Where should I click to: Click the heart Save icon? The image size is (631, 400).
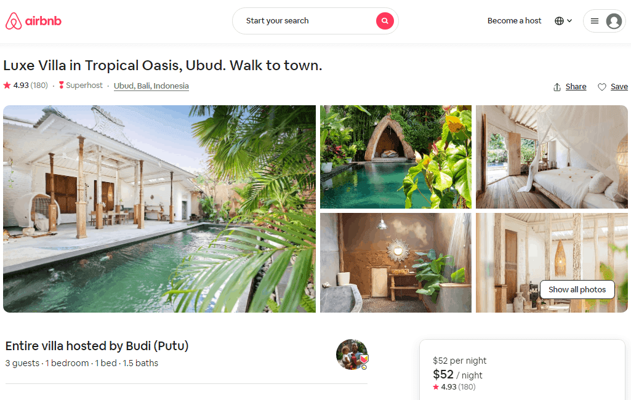[x=601, y=87]
